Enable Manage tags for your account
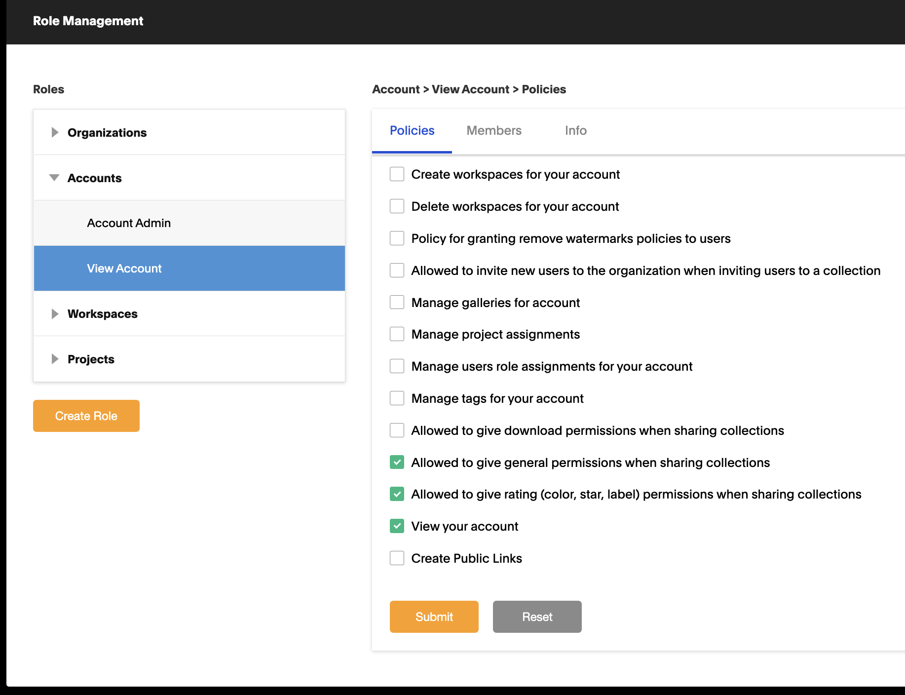 397,398
